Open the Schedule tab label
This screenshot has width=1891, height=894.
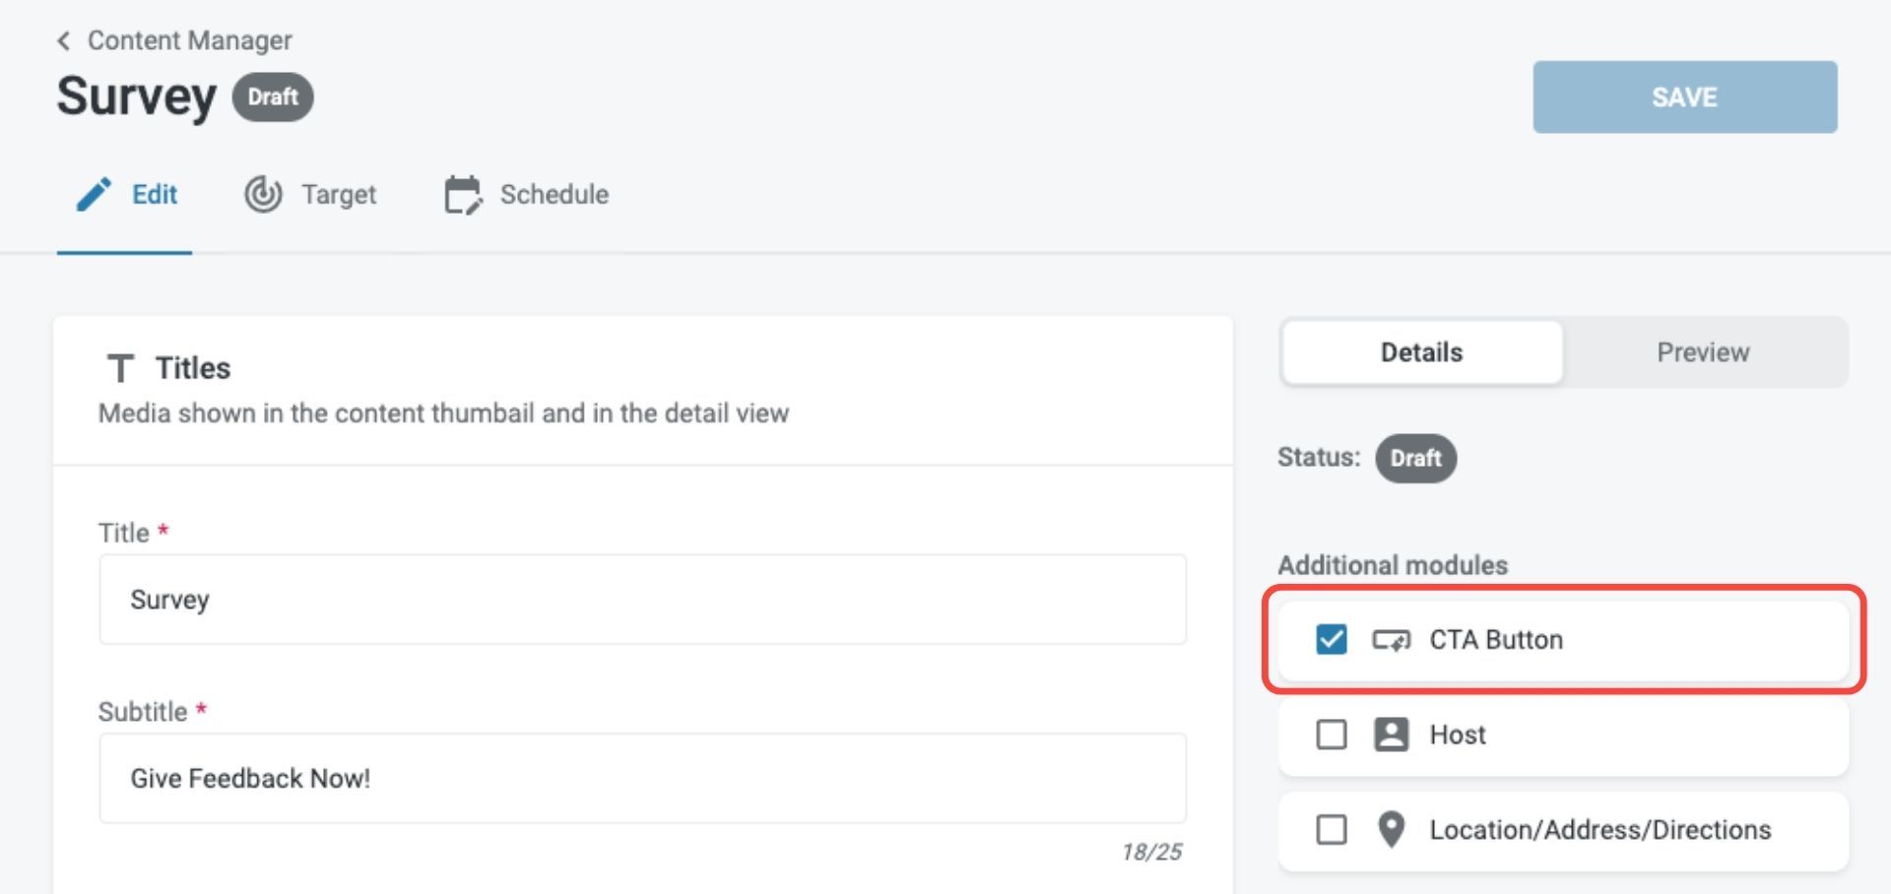(554, 195)
